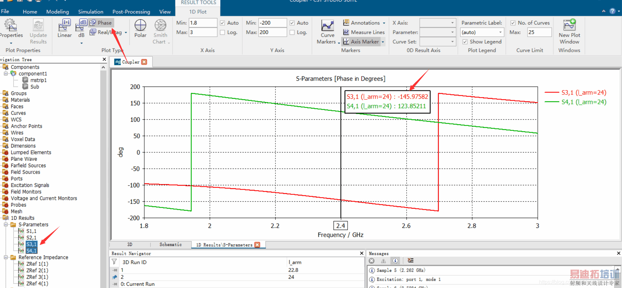
Task: Open Parametric Label (auto) dropdown
Action: tap(482, 32)
